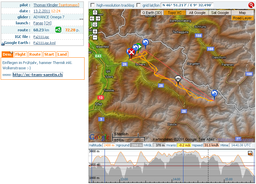
Task: Click the green route share icon
Action: click(58, 30)
